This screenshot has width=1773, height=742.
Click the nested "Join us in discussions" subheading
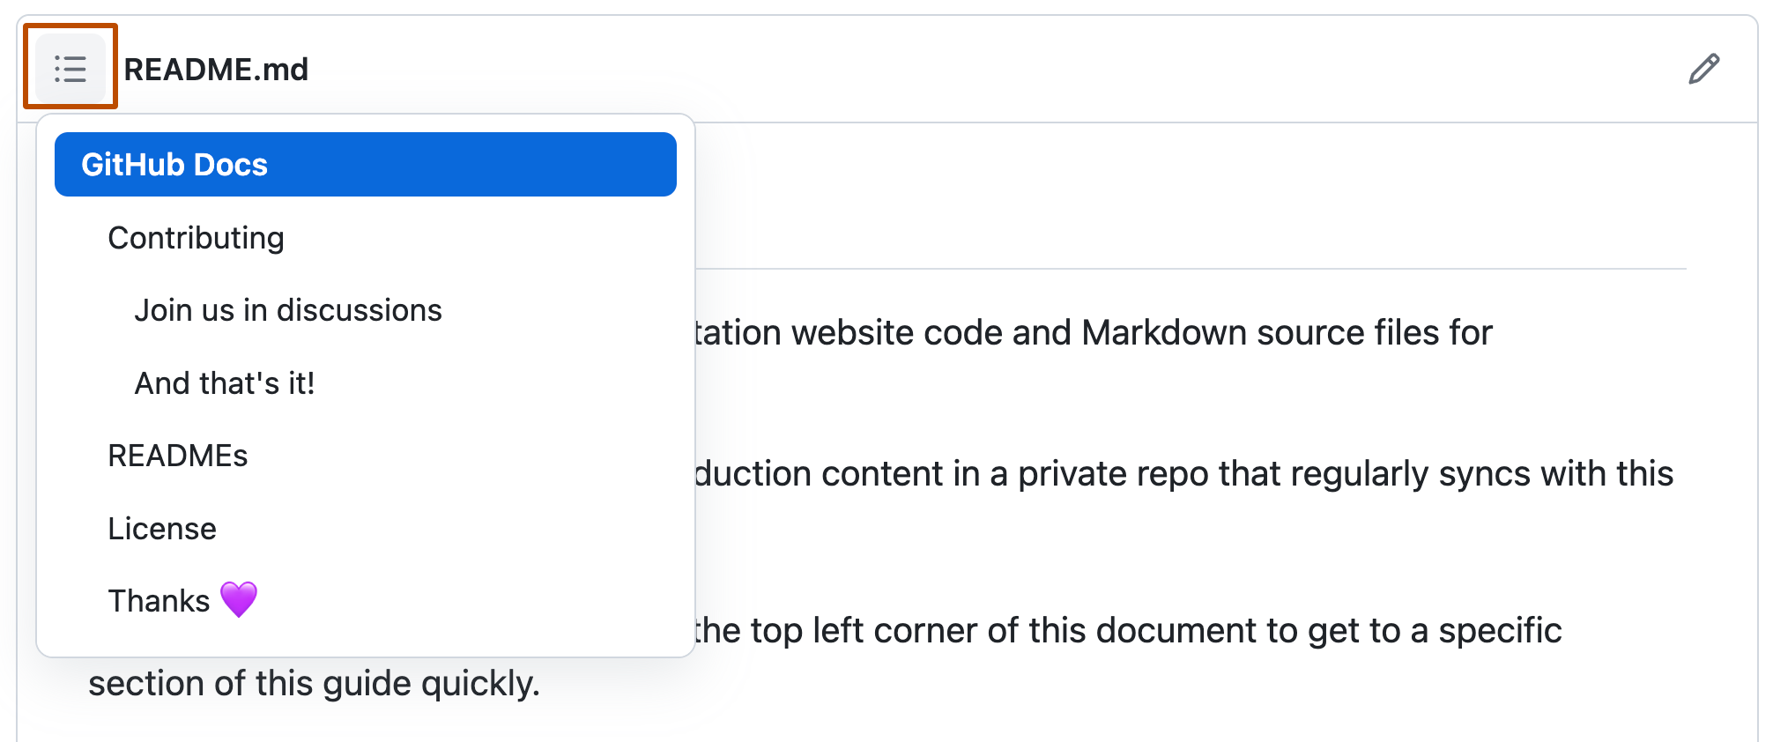[287, 309]
